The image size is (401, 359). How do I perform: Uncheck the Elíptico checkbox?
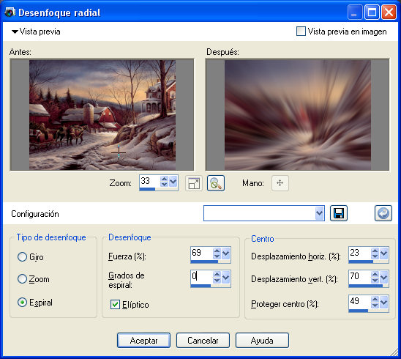(x=115, y=305)
